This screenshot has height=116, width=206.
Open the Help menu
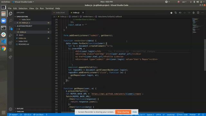58,8
